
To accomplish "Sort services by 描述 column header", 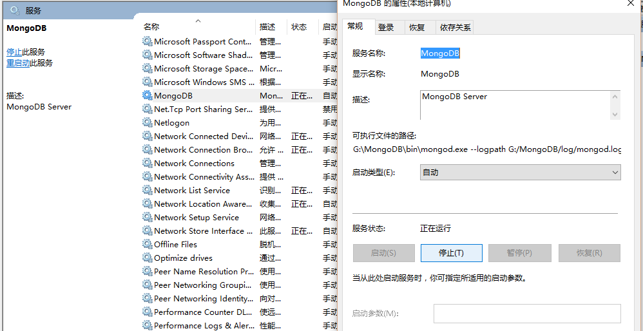I will 271,26.
